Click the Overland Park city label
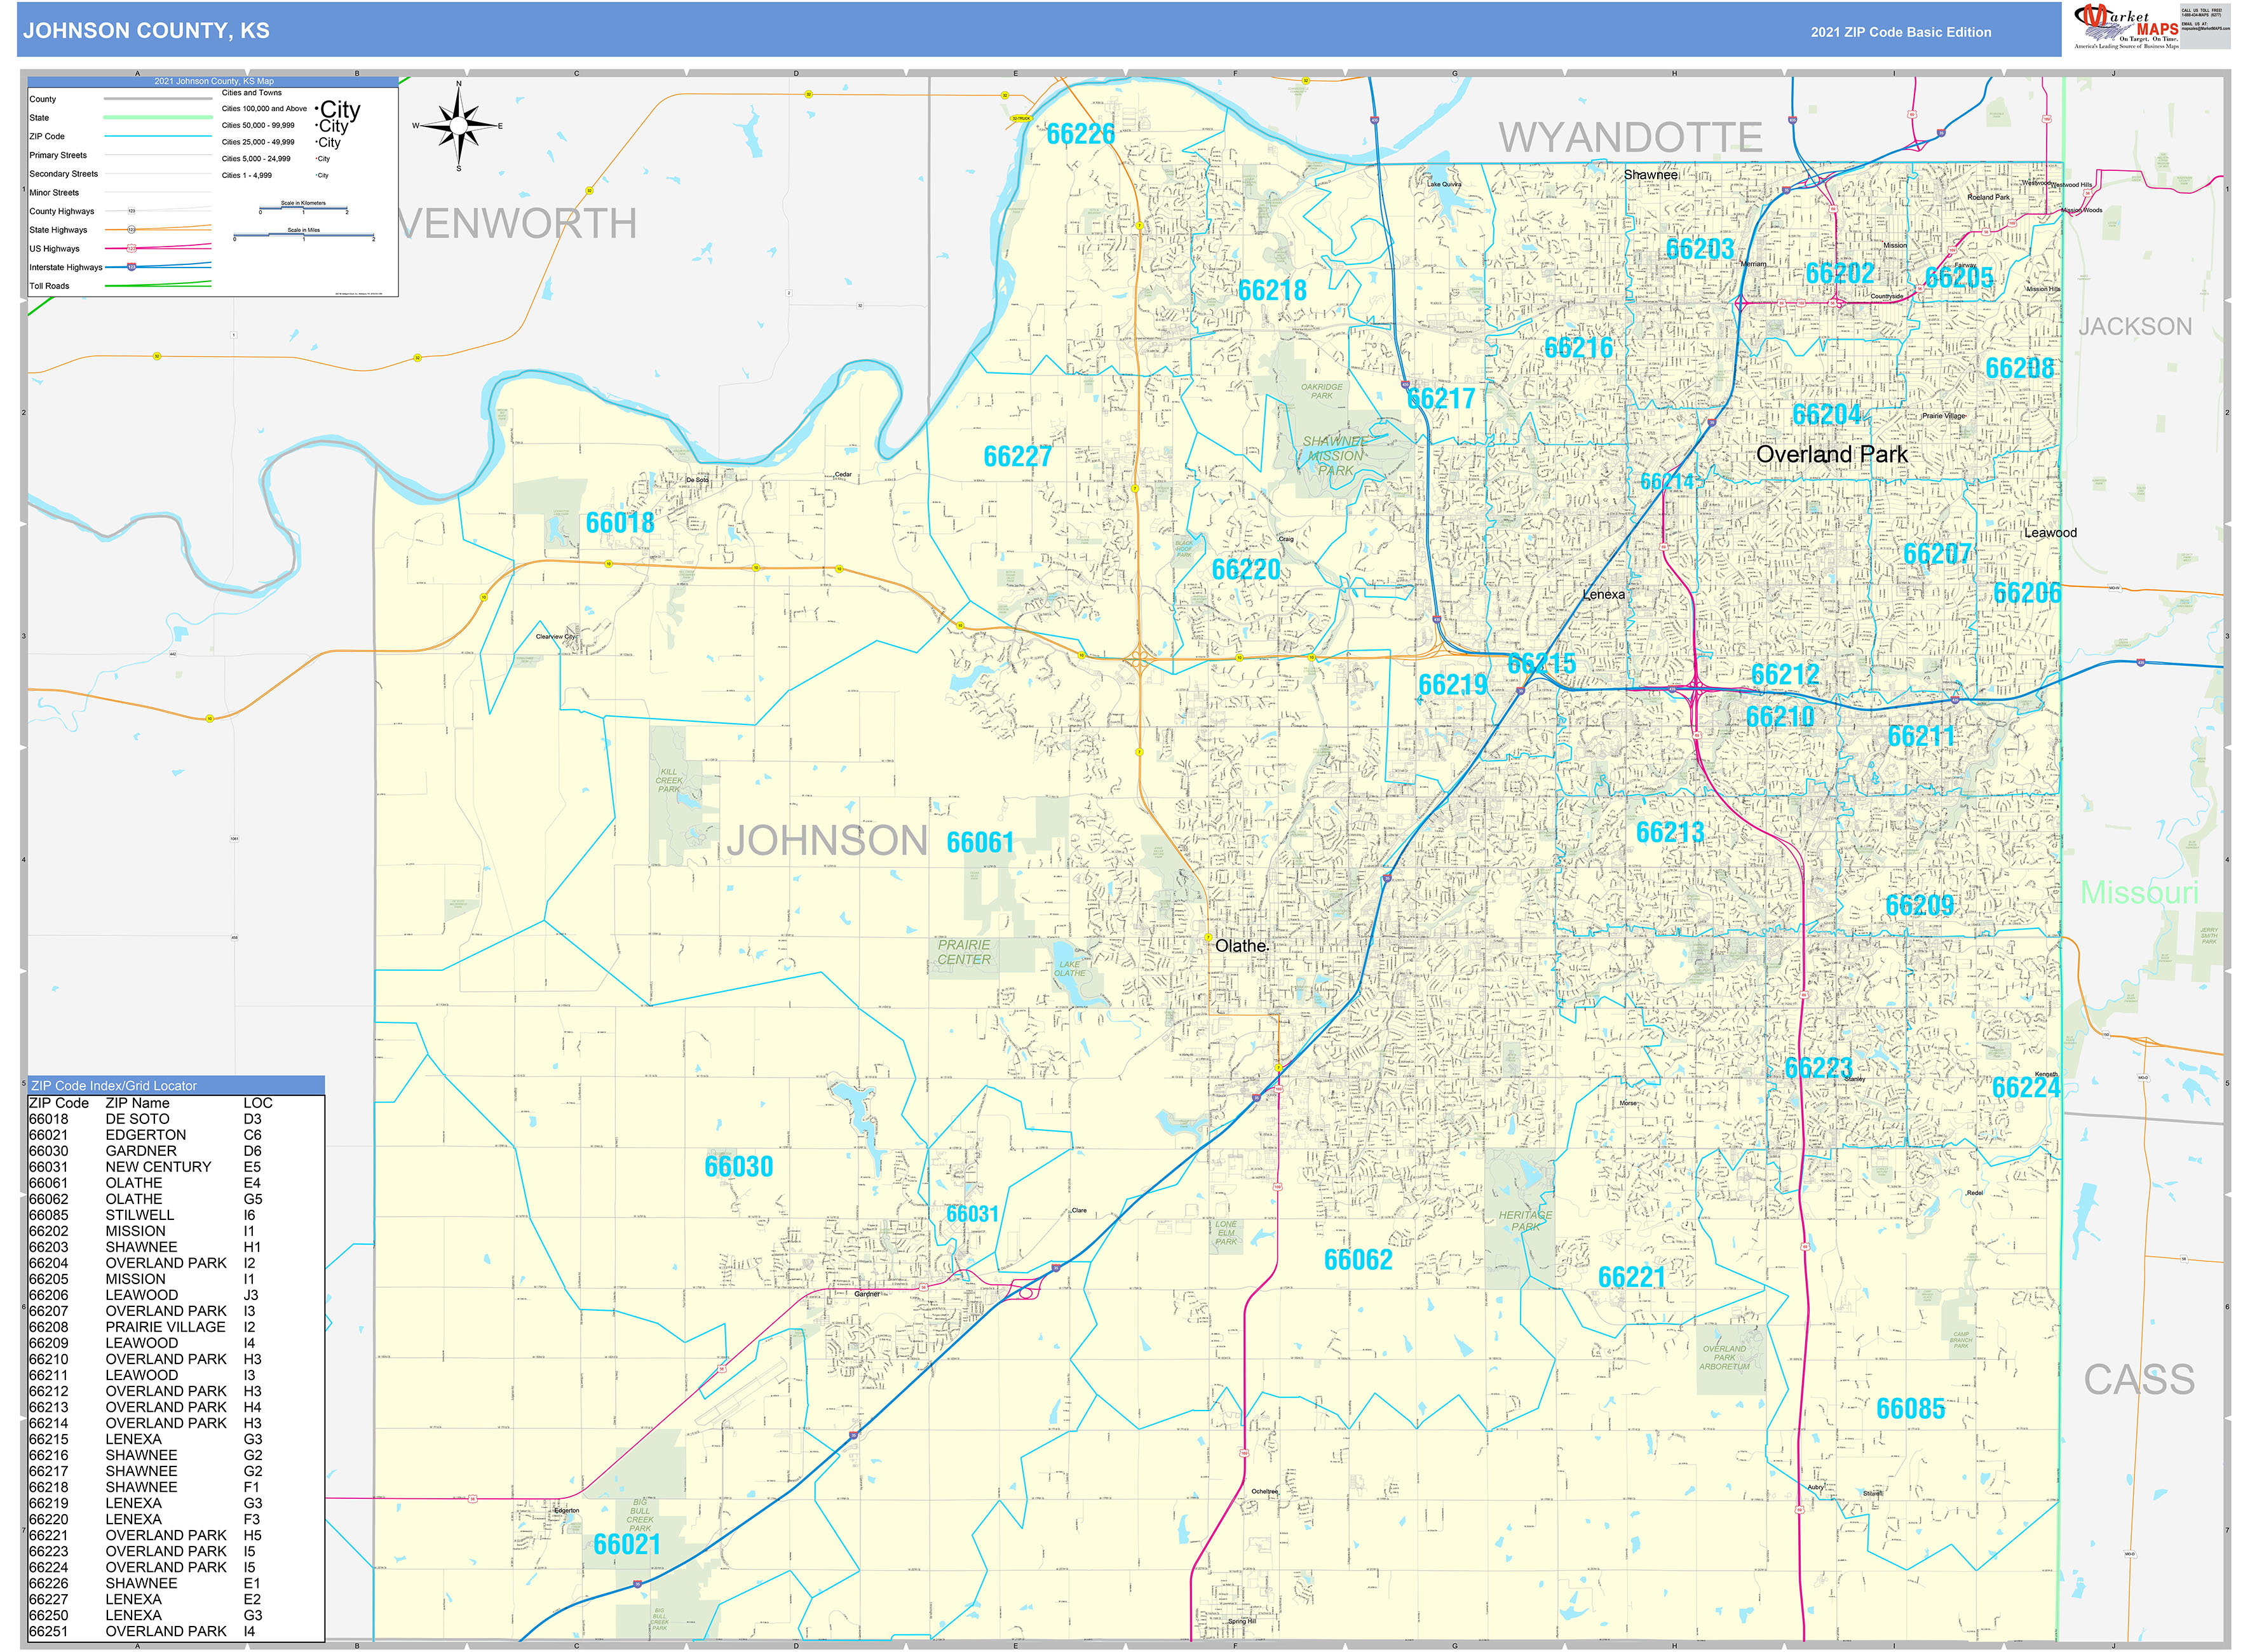The image size is (2250, 1652). (1832, 455)
